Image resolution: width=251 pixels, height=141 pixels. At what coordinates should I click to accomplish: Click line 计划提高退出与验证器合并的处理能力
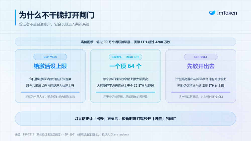coord(201,79)
